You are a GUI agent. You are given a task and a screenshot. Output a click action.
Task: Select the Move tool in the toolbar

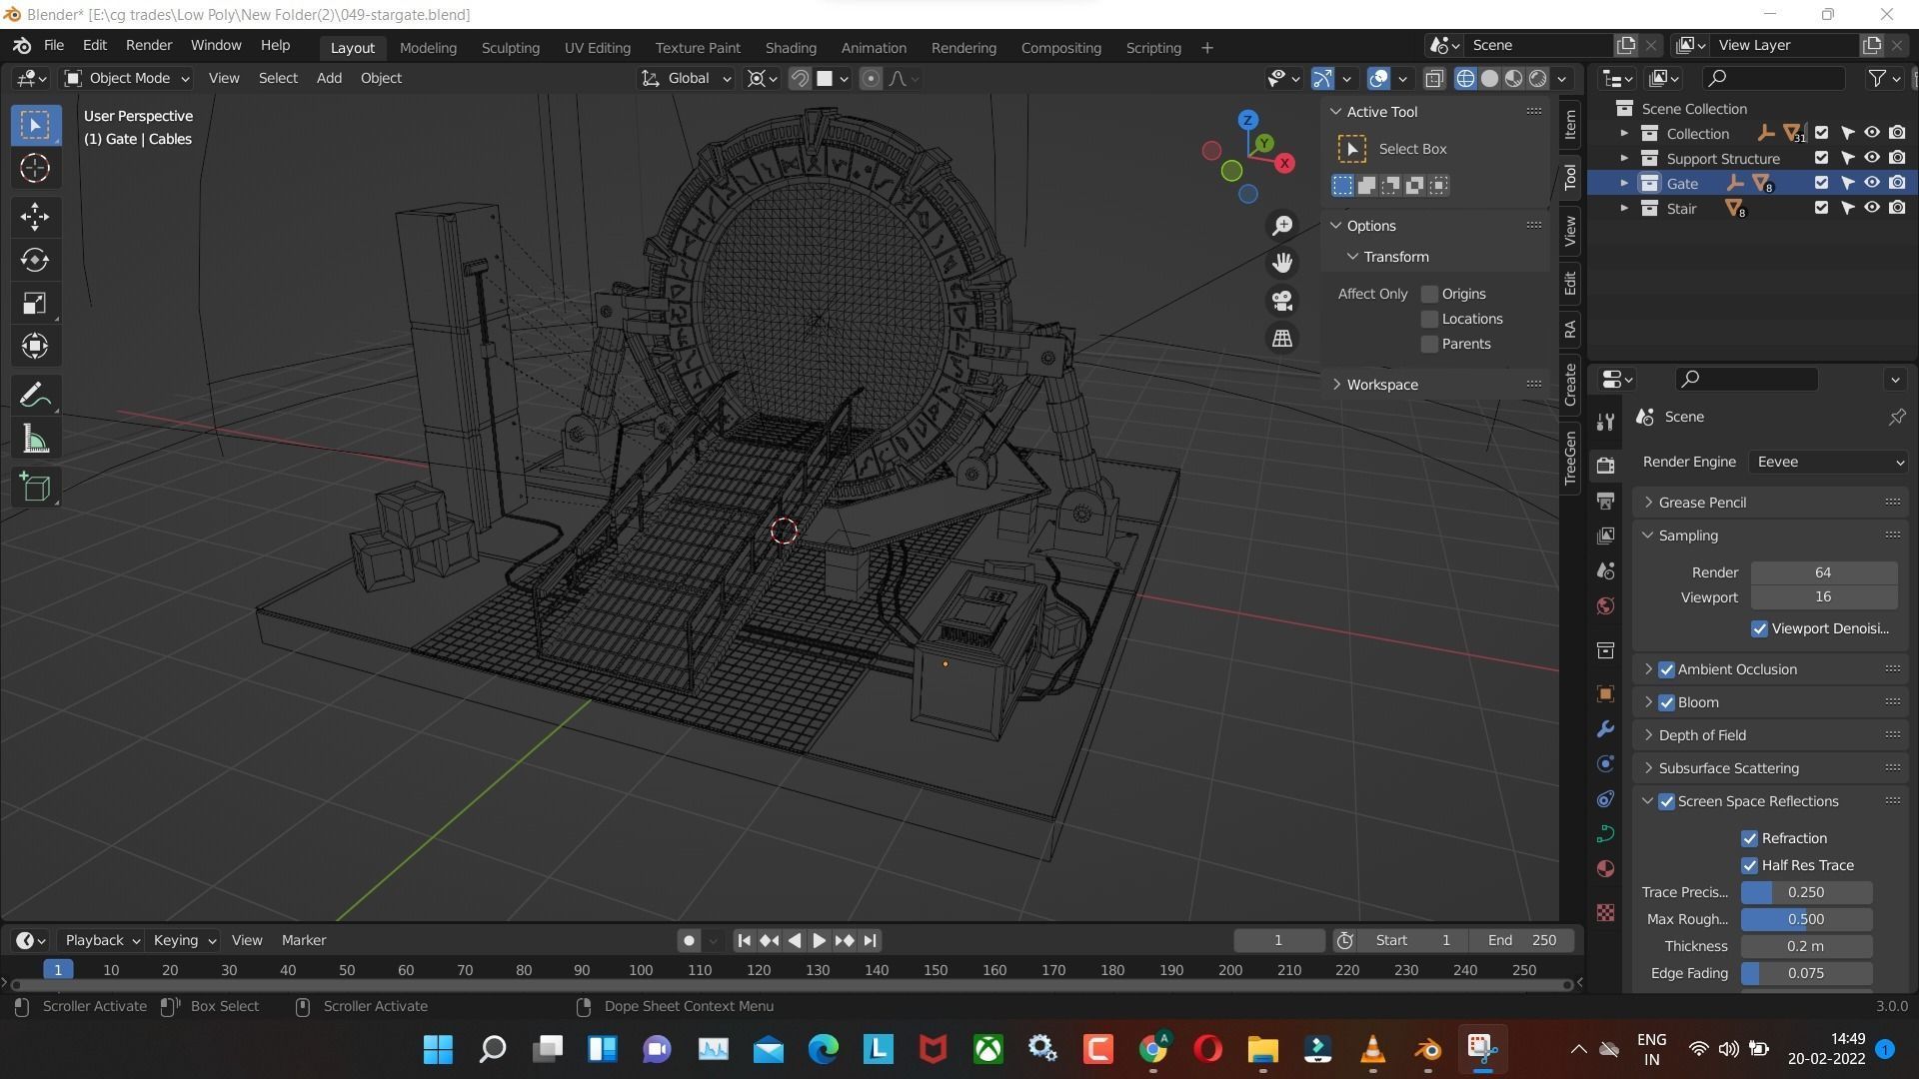(34, 217)
